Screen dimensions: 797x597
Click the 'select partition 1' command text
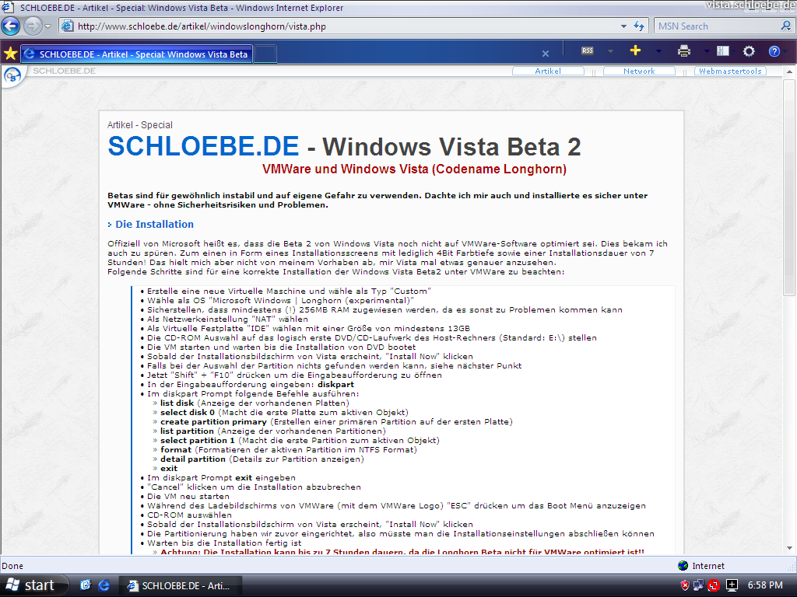[x=197, y=441]
